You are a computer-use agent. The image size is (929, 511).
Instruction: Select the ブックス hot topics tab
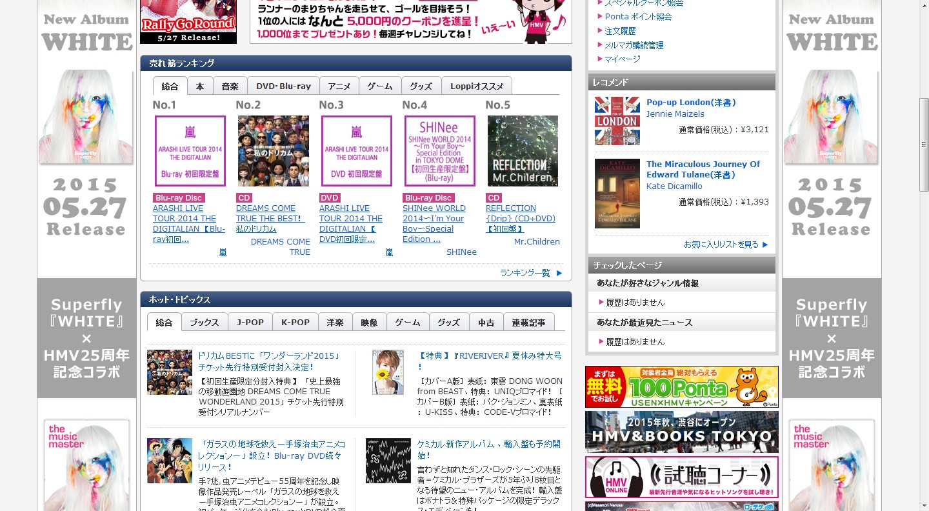(205, 322)
